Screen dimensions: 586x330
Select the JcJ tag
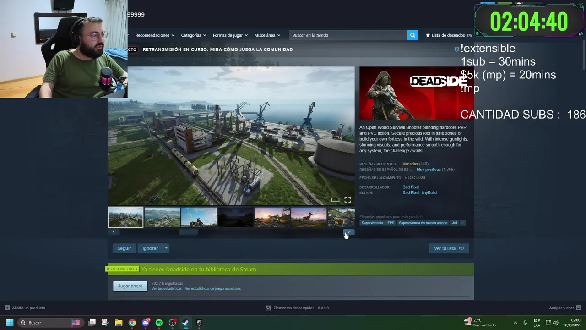point(455,223)
